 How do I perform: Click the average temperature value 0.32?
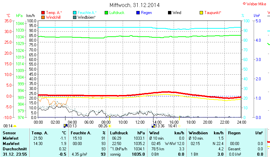(x=63, y=149)
